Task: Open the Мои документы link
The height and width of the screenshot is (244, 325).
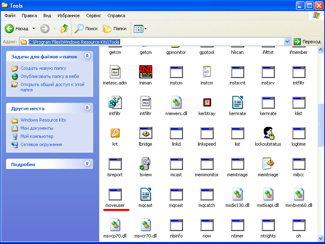Action: (37, 128)
